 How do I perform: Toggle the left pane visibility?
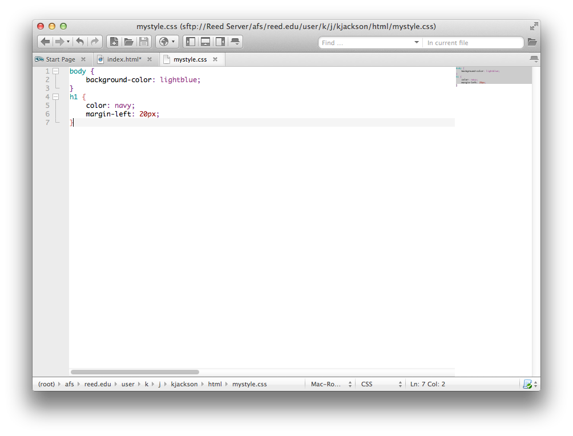[191, 42]
